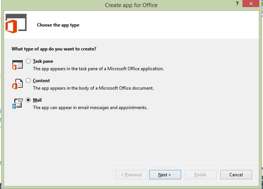The image size is (263, 189).
Task: Click the Next button
Action: point(165,174)
